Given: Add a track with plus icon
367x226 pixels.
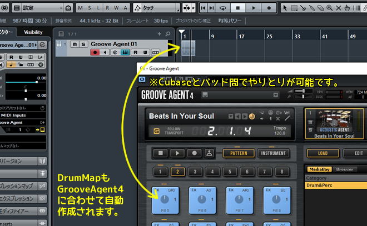Looking at the screenshot, I should pyautogui.click(x=160, y=34).
